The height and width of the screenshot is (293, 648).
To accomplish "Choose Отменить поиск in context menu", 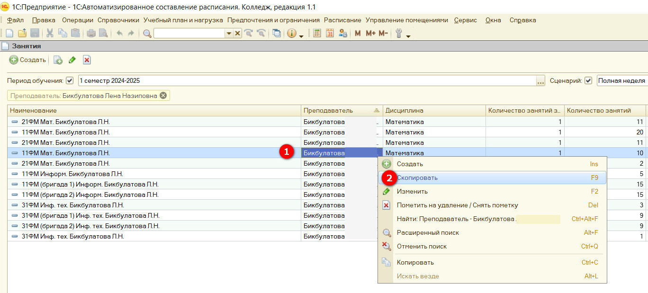I will tap(492, 247).
